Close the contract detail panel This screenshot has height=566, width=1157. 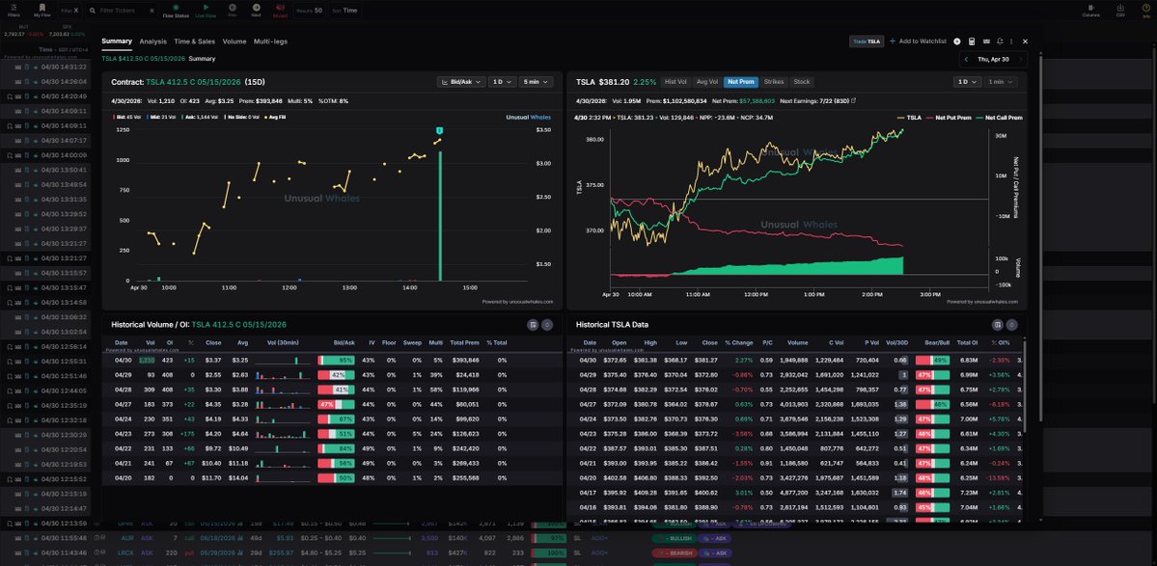1025,42
